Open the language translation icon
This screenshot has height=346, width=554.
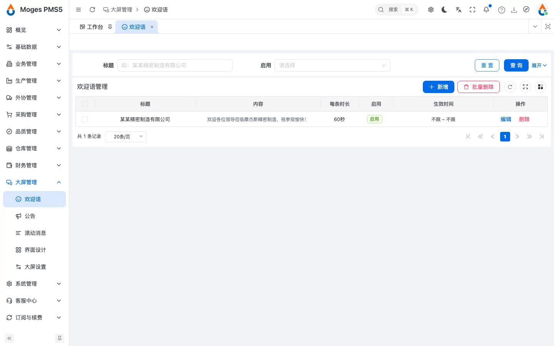pyautogui.click(x=459, y=10)
